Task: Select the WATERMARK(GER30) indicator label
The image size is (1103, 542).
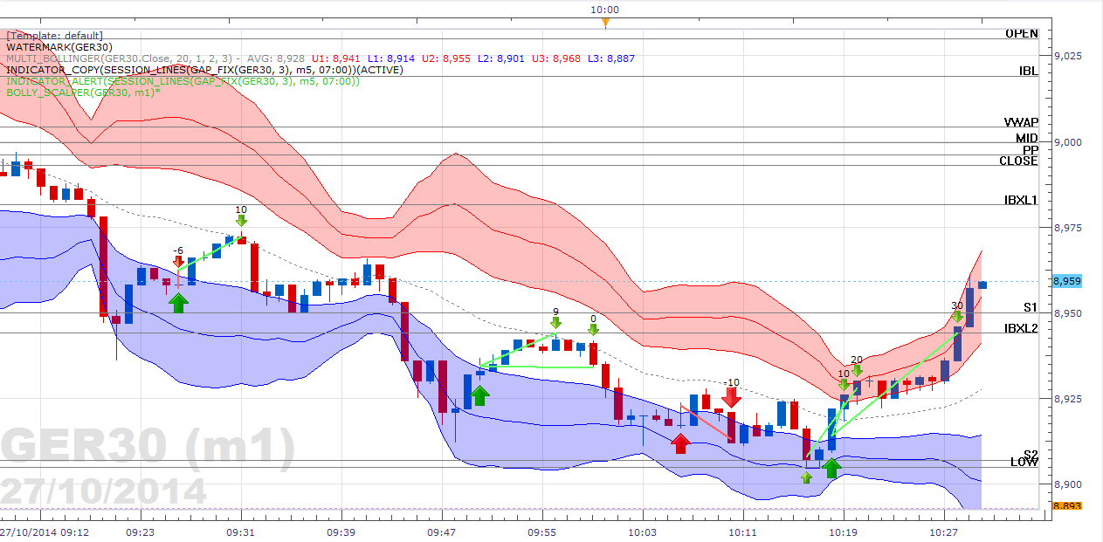Action: (59, 47)
